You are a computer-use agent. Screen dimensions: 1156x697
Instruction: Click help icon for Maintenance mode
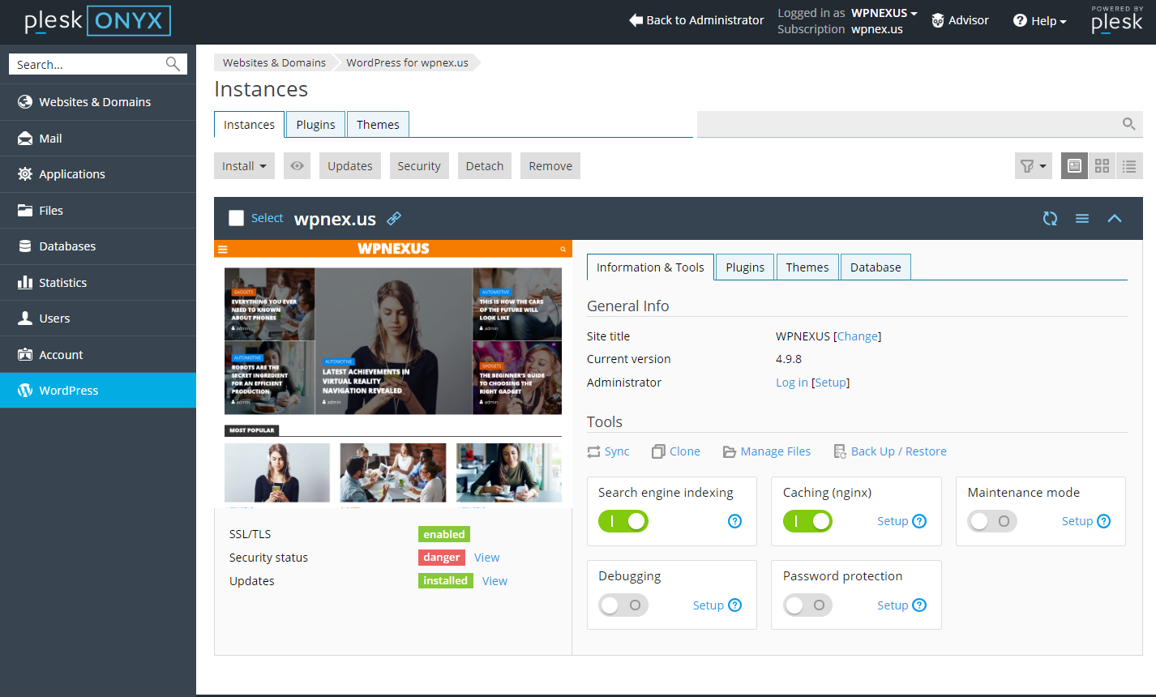(x=1104, y=521)
